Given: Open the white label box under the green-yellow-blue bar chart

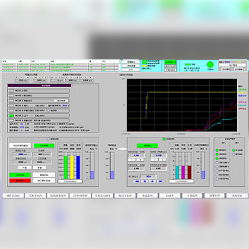Looking at the screenshot, I should coord(70,181).
